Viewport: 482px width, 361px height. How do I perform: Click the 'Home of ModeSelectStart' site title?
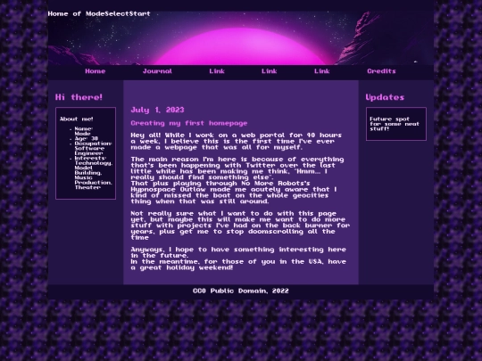99,13
